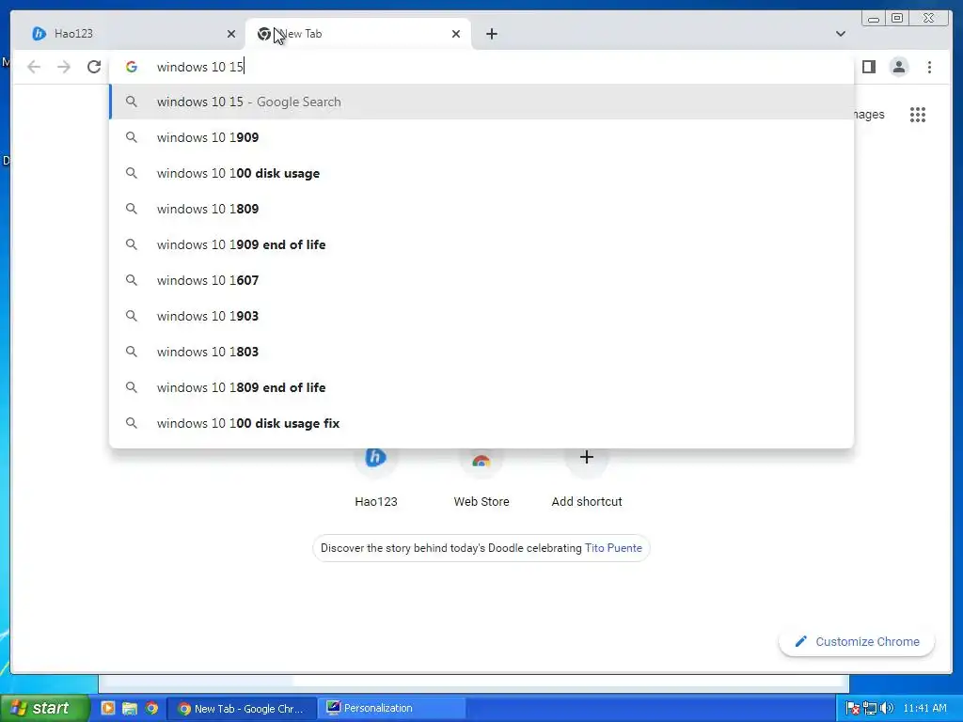
Task: Click the 11:41 AM clock
Action: coord(925,709)
